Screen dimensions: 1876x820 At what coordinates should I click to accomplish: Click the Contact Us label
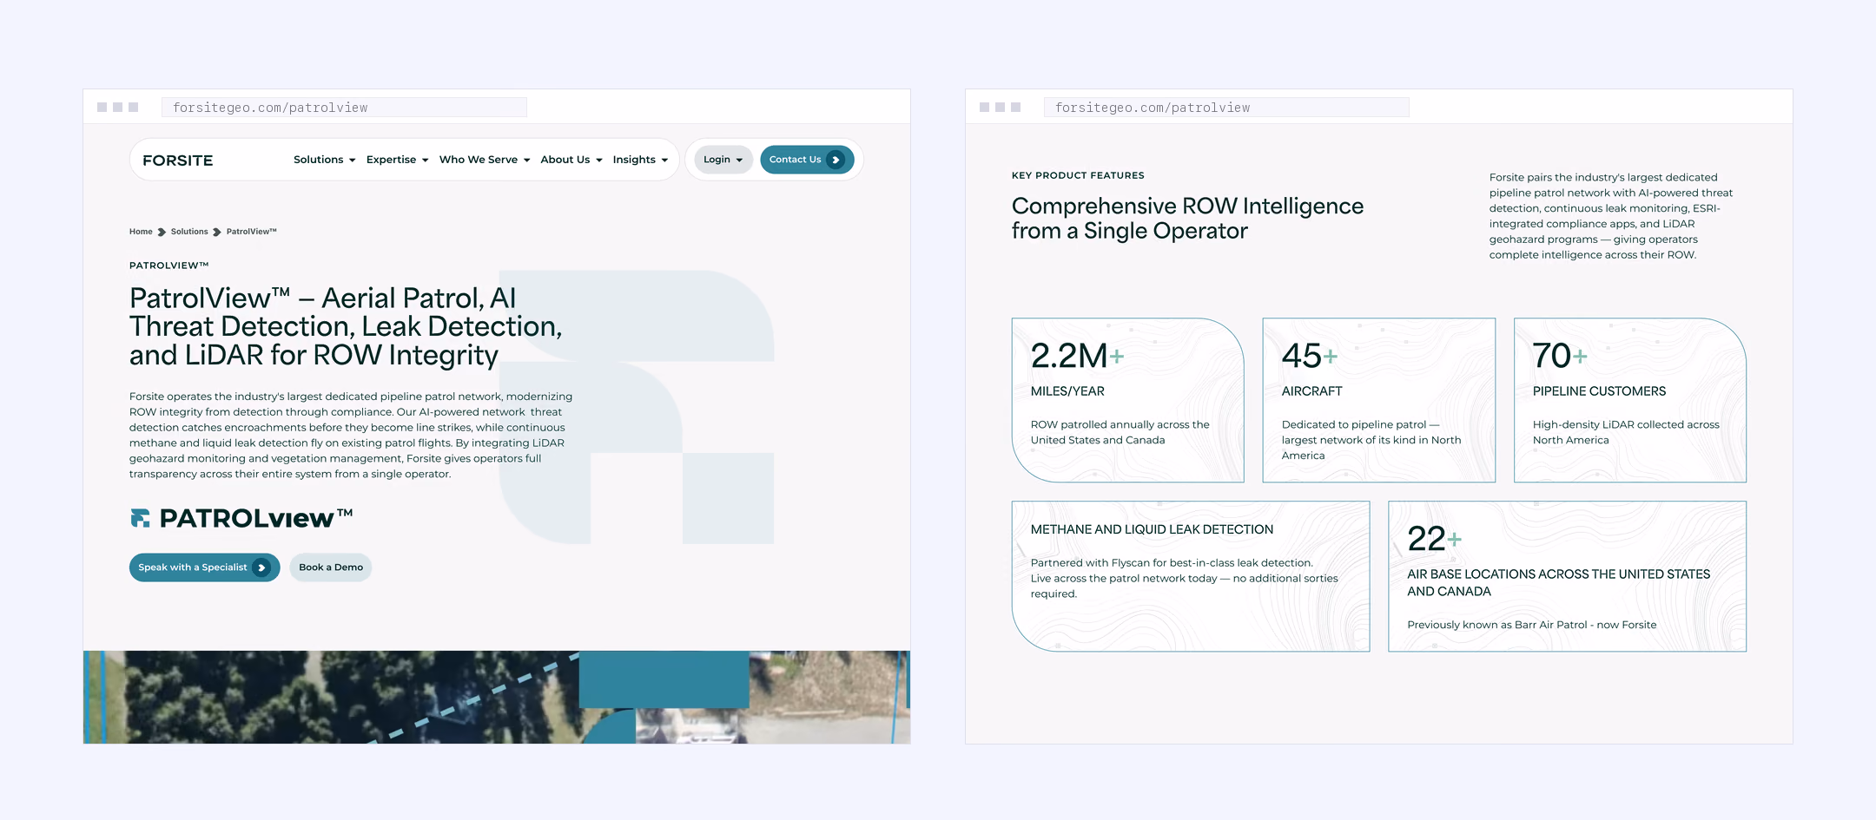pyautogui.click(x=795, y=160)
